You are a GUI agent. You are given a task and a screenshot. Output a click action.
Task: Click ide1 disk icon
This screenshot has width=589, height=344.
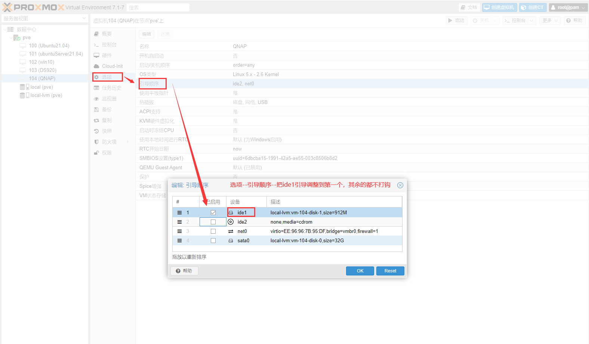click(231, 212)
